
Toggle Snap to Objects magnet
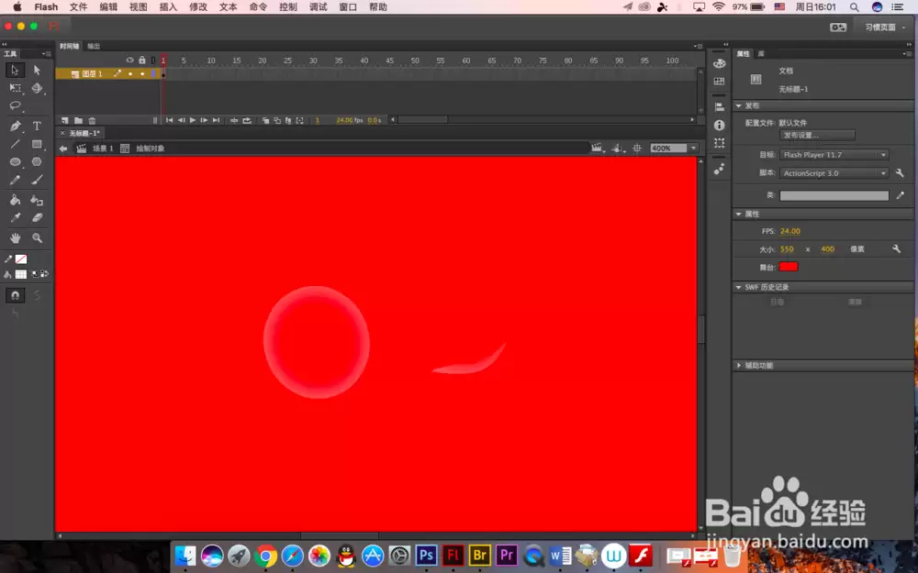coord(16,295)
